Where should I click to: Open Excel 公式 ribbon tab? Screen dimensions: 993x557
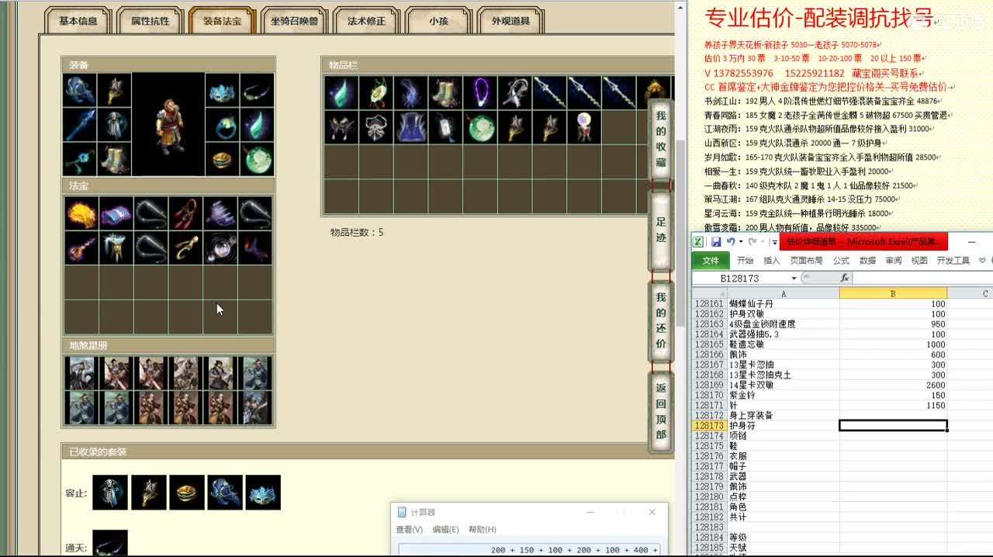[x=842, y=261]
